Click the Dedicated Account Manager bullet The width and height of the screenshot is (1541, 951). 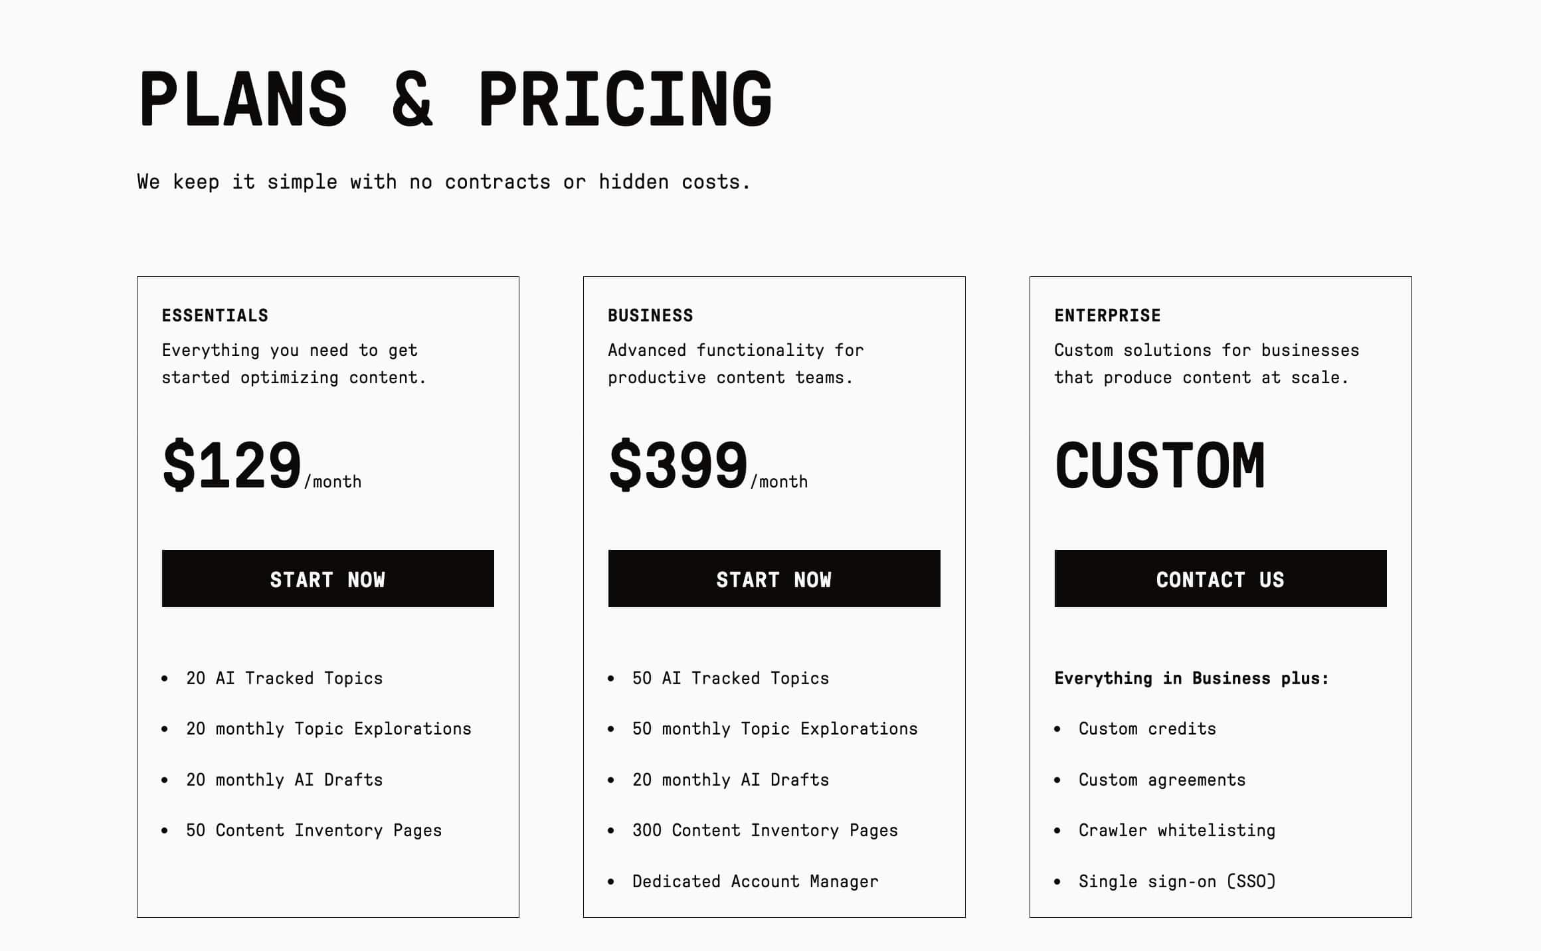(755, 881)
